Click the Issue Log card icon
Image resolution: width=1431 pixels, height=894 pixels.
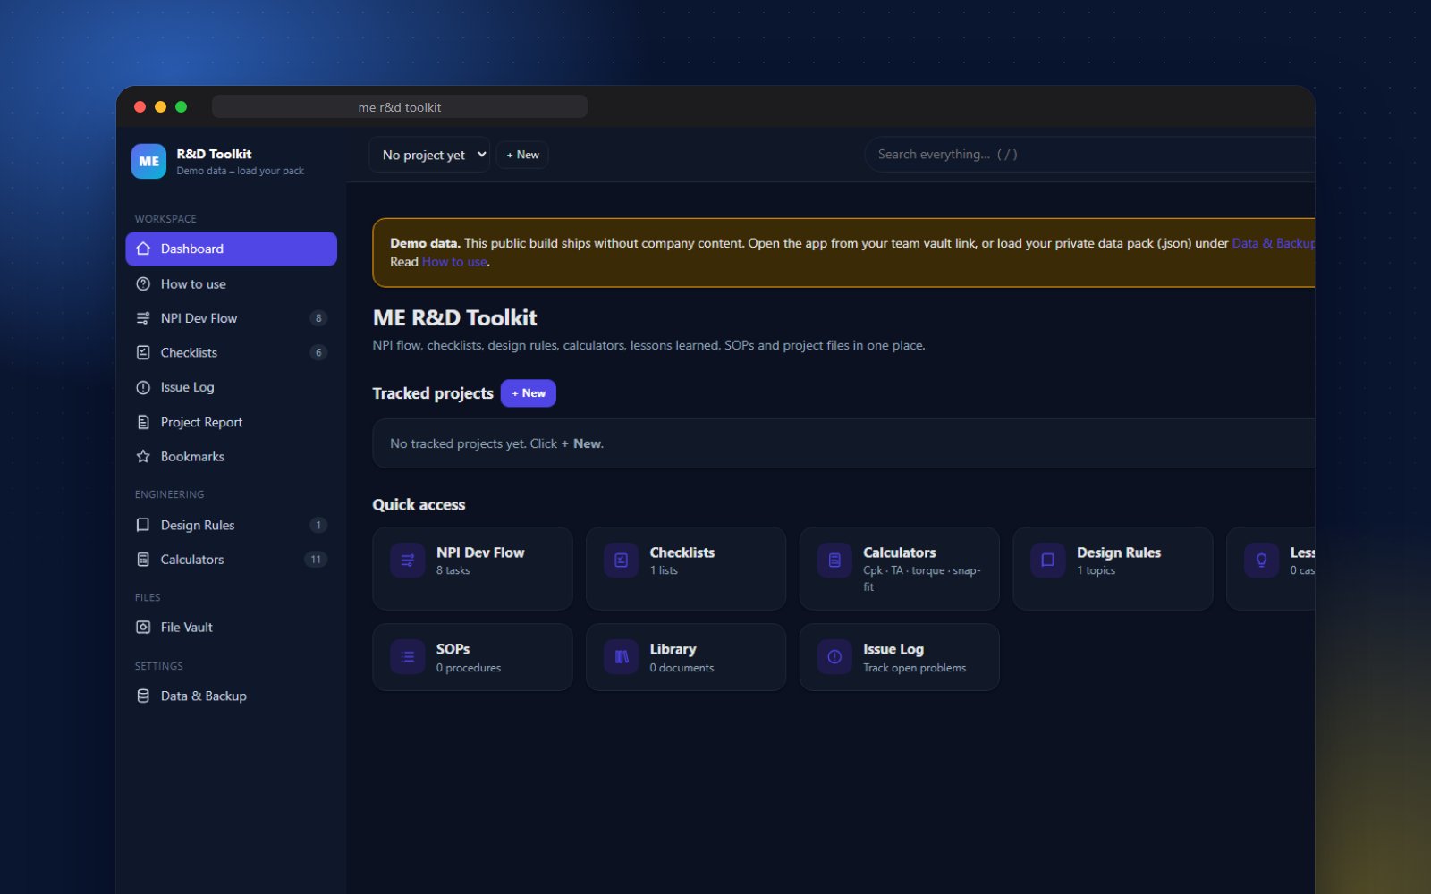coord(834,657)
